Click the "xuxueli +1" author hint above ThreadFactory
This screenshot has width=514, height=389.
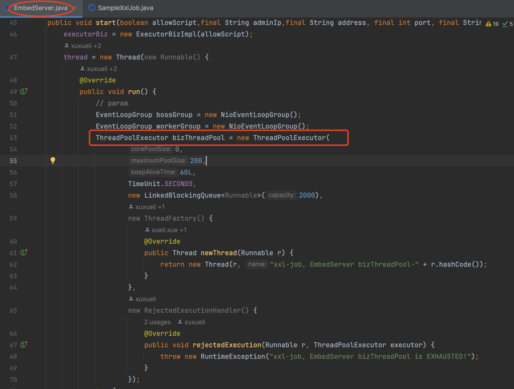[147, 207]
